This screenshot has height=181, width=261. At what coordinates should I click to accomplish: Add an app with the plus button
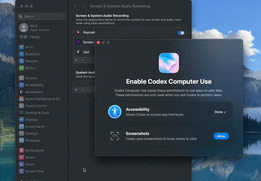click(77, 60)
